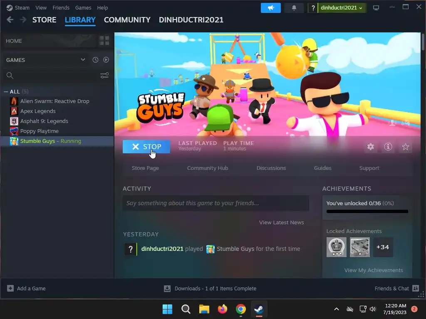Image resolution: width=426 pixels, height=319 pixels.
Task: Go to the STORE tab
Action: (x=44, y=20)
